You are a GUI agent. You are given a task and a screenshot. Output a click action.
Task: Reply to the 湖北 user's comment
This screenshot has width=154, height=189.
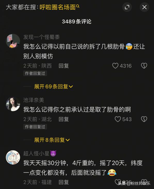(64, 119)
